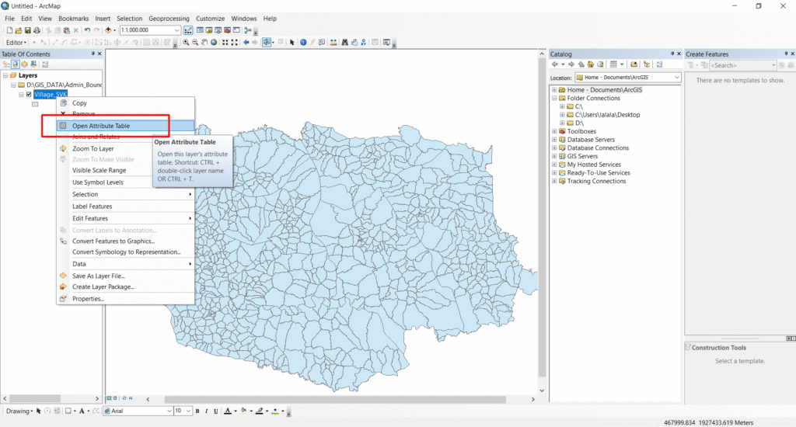Click the fill color bucket swatch
The image size is (796, 427).
pyautogui.click(x=243, y=411)
